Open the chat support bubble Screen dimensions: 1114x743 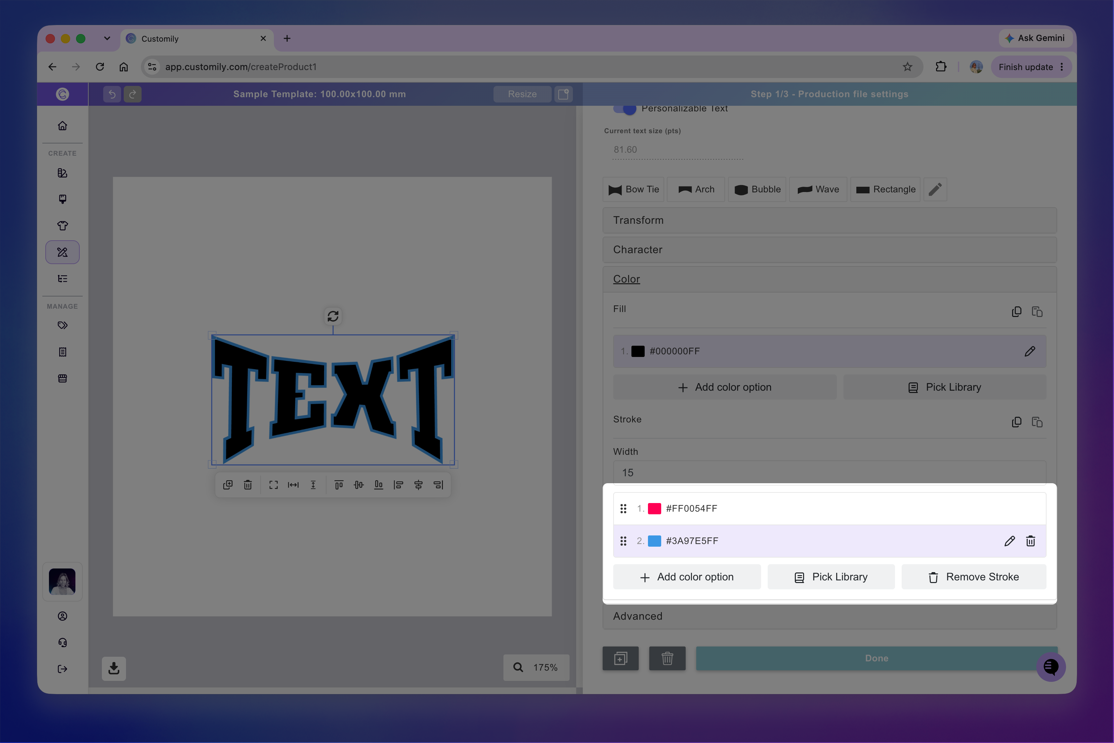pos(1051,667)
